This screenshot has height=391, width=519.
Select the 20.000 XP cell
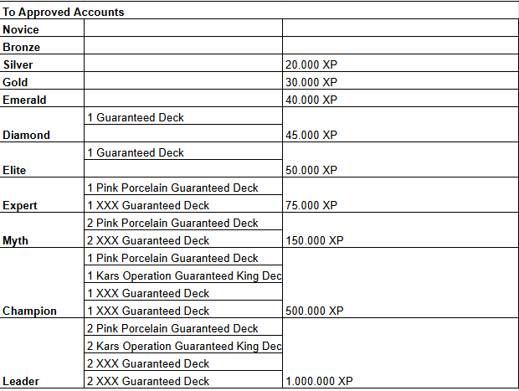coord(311,65)
